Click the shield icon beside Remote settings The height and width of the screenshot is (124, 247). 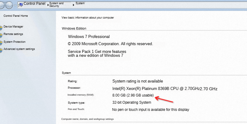click(x=1, y=36)
